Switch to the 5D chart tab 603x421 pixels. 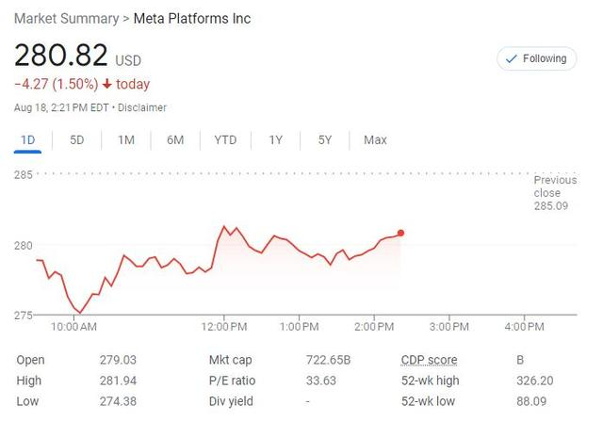point(76,140)
